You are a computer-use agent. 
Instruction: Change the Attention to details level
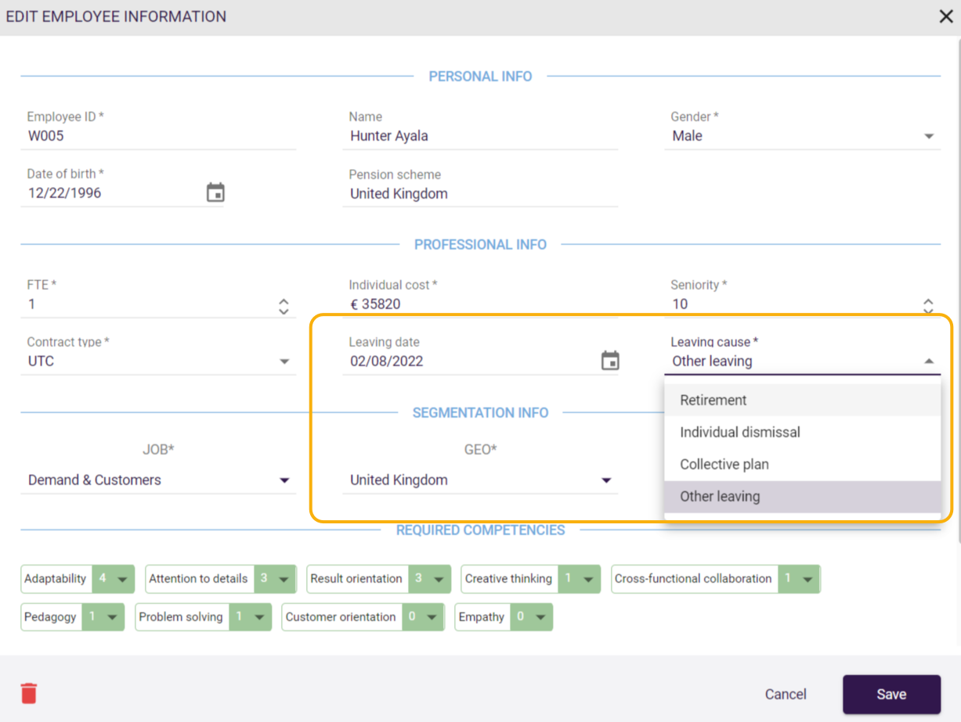tap(284, 580)
